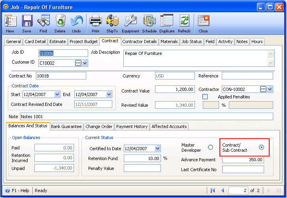Open the Bank Guarantee sub-tab
This screenshot has width=287, height=198.
(66, 126)
